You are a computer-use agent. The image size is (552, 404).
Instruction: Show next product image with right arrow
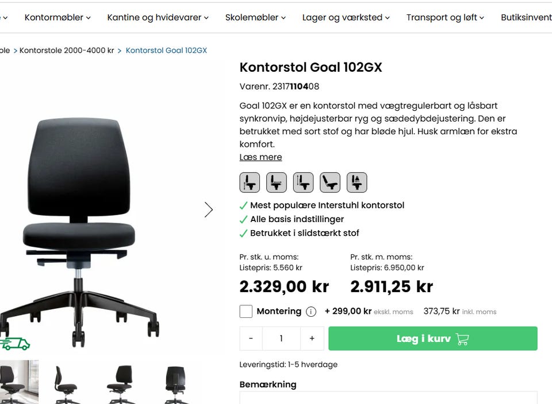click(x=209, y=209)
